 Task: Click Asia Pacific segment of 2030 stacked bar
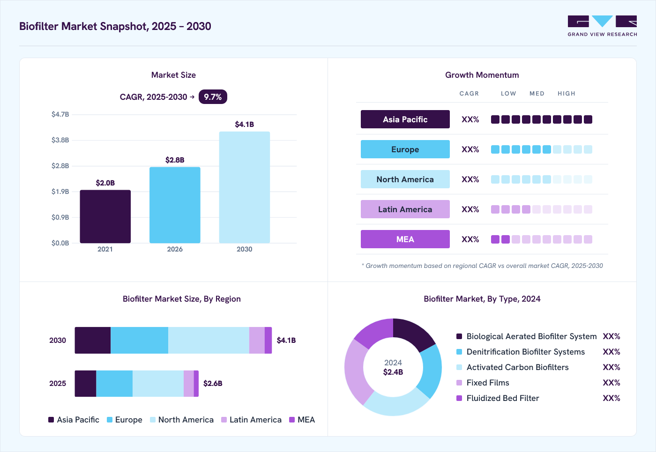click(93, 340)
